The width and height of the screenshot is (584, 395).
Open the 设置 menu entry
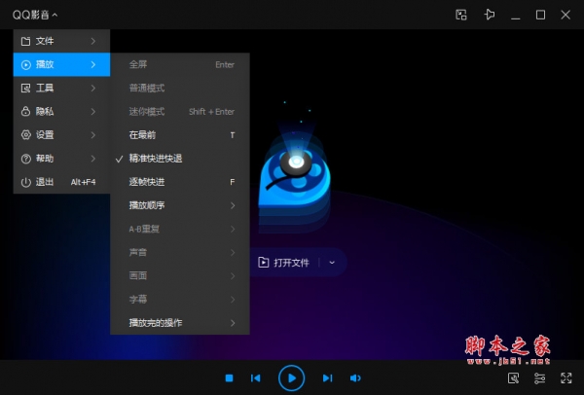tap(61, 135)
